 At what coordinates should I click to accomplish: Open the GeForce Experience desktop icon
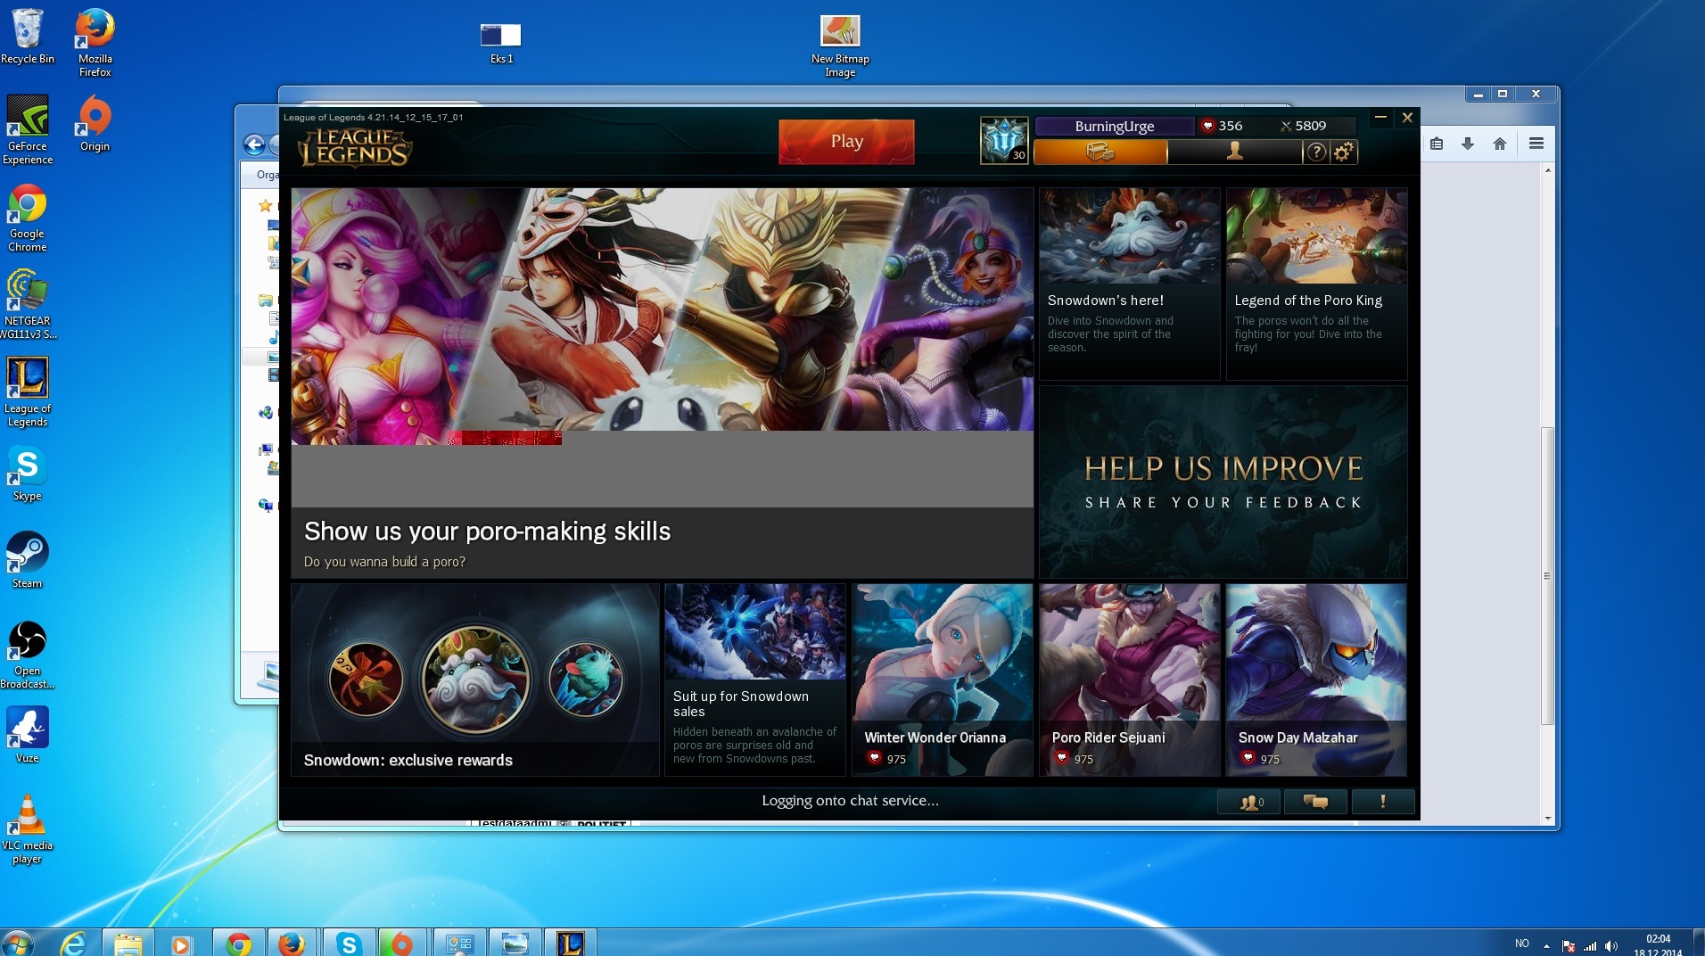click(x=28, y=130)
